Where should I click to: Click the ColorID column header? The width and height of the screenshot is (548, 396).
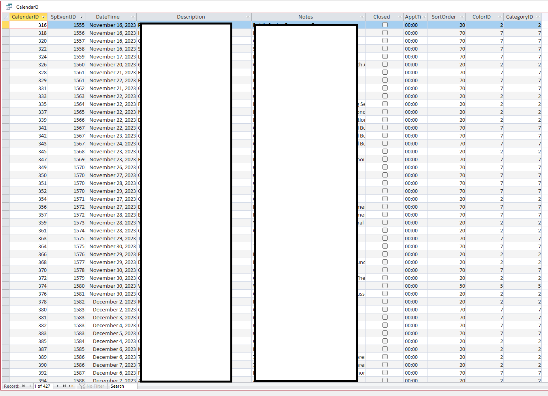click(x=481, y=17)
